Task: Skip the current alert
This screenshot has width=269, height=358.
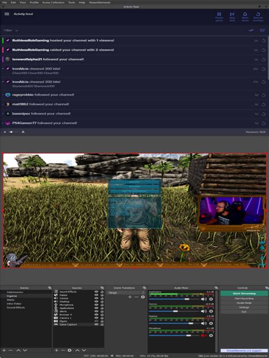Action: [232, 17]
